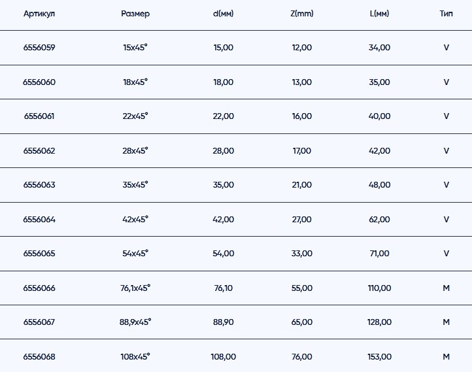The image size is (472, 372).
Task: Click the 88,9x45° size cell
Action: point(135,322)
